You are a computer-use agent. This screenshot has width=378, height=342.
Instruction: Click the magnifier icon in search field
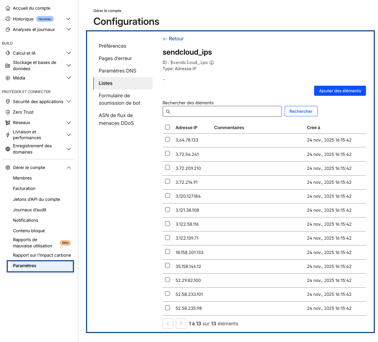click(168, 112)
